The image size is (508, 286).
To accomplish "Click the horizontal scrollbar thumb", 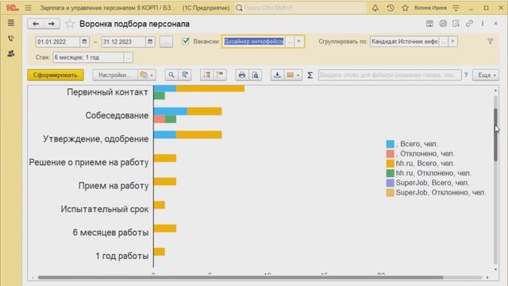I will [241, 277].
